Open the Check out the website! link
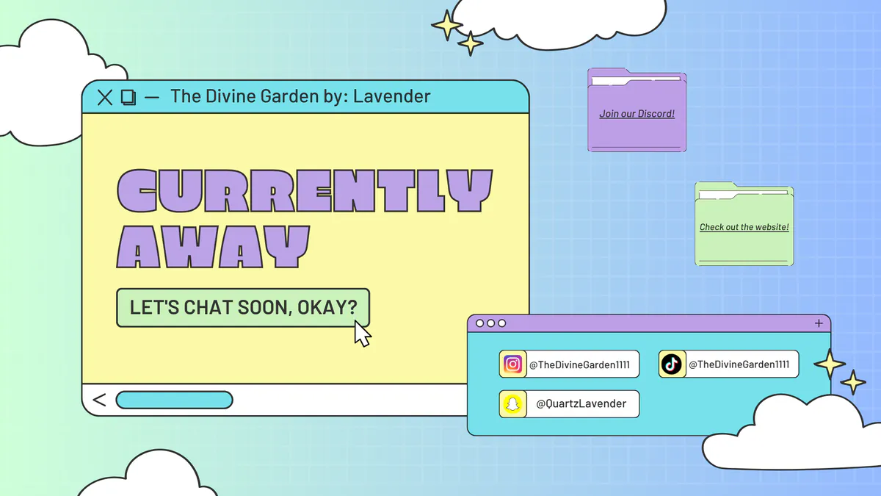 744,227
